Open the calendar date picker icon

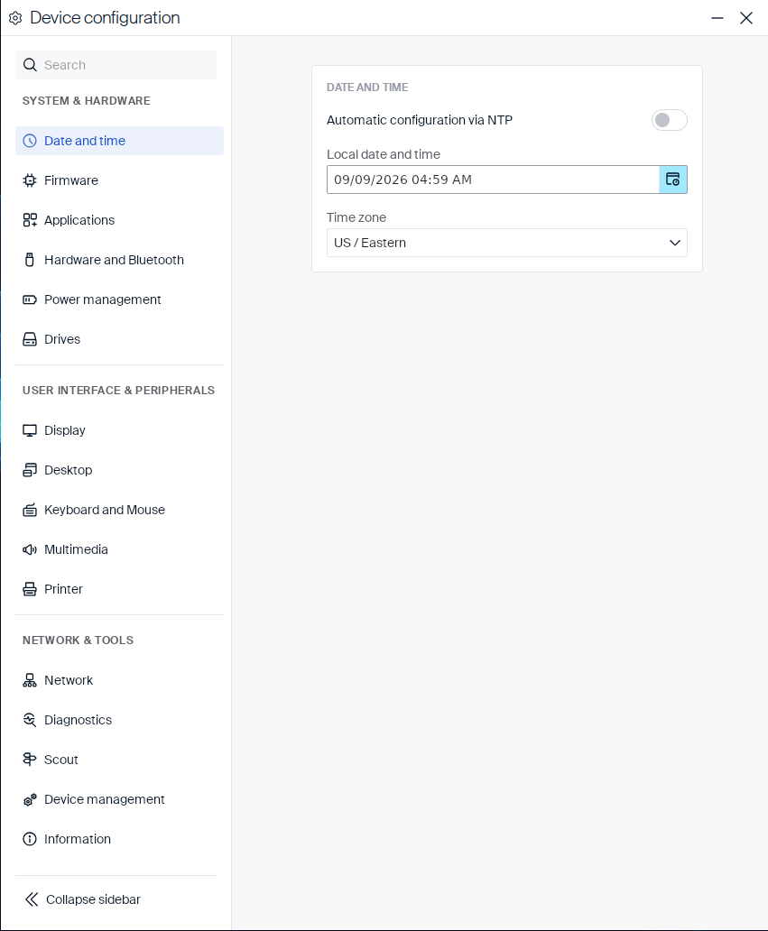673,180
